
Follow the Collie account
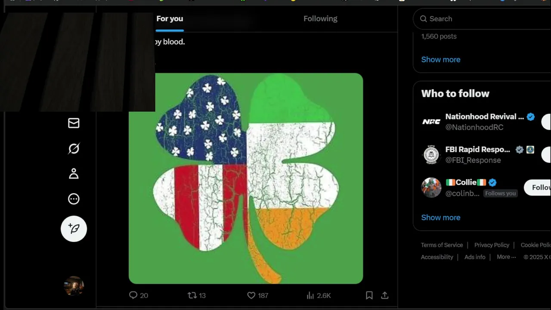[x=538, y=188]
